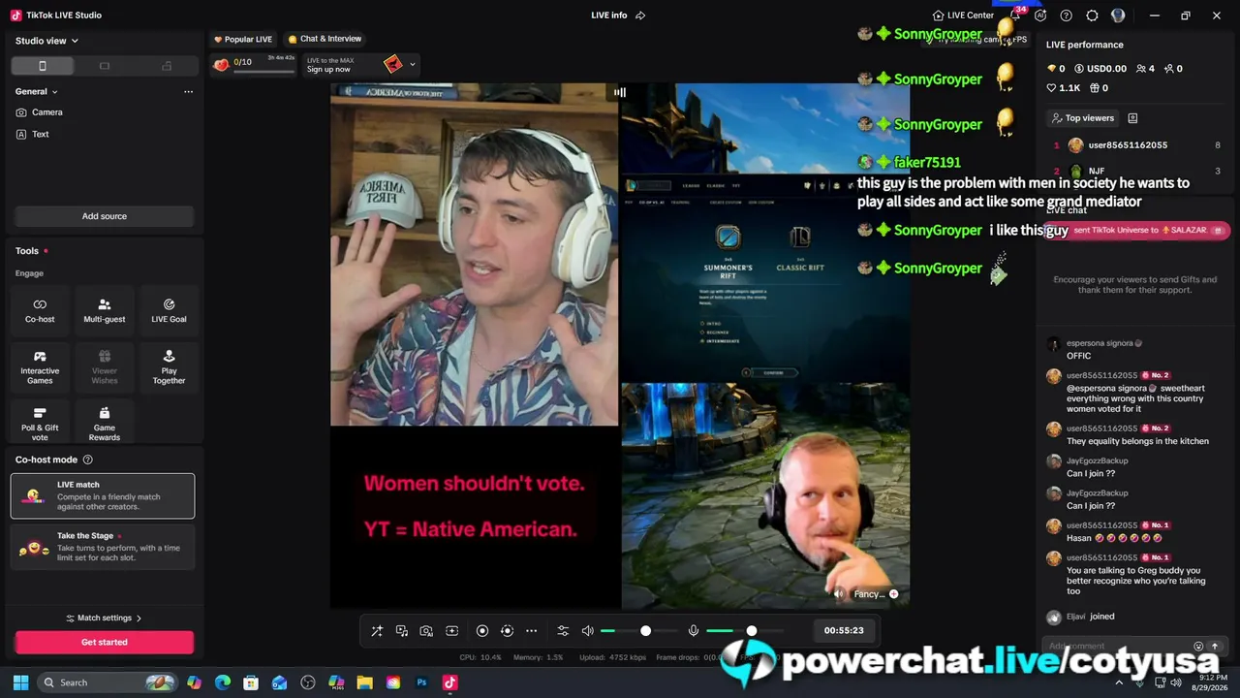Open the more options ellipsis in control bar

pos(531,631)
